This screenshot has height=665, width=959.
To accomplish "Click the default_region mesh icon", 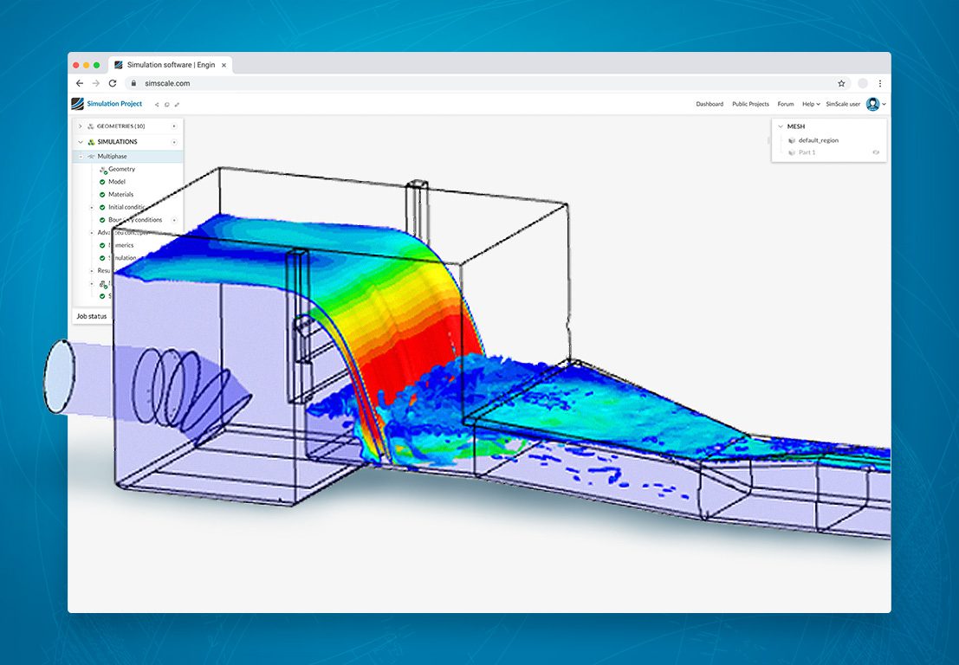I will point(792,140).
